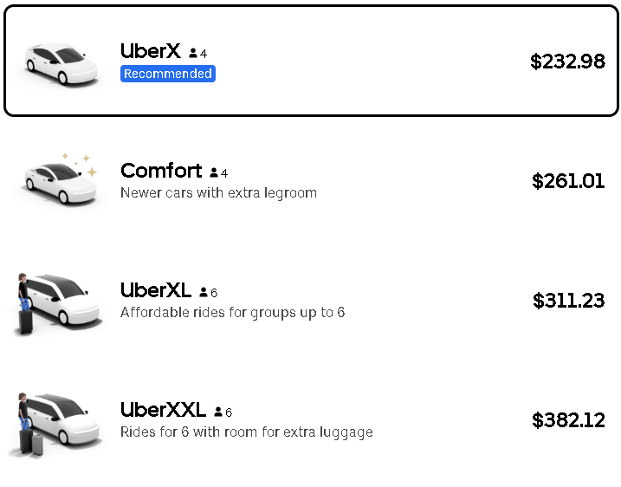The height and width of the screenshot is (487, 621).
Task: Click the $382.12 UberXXL price
Action: tap(568, 420)
